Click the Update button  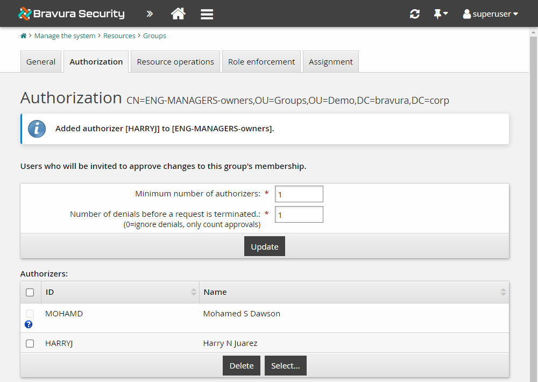click(x=264, y=246)
